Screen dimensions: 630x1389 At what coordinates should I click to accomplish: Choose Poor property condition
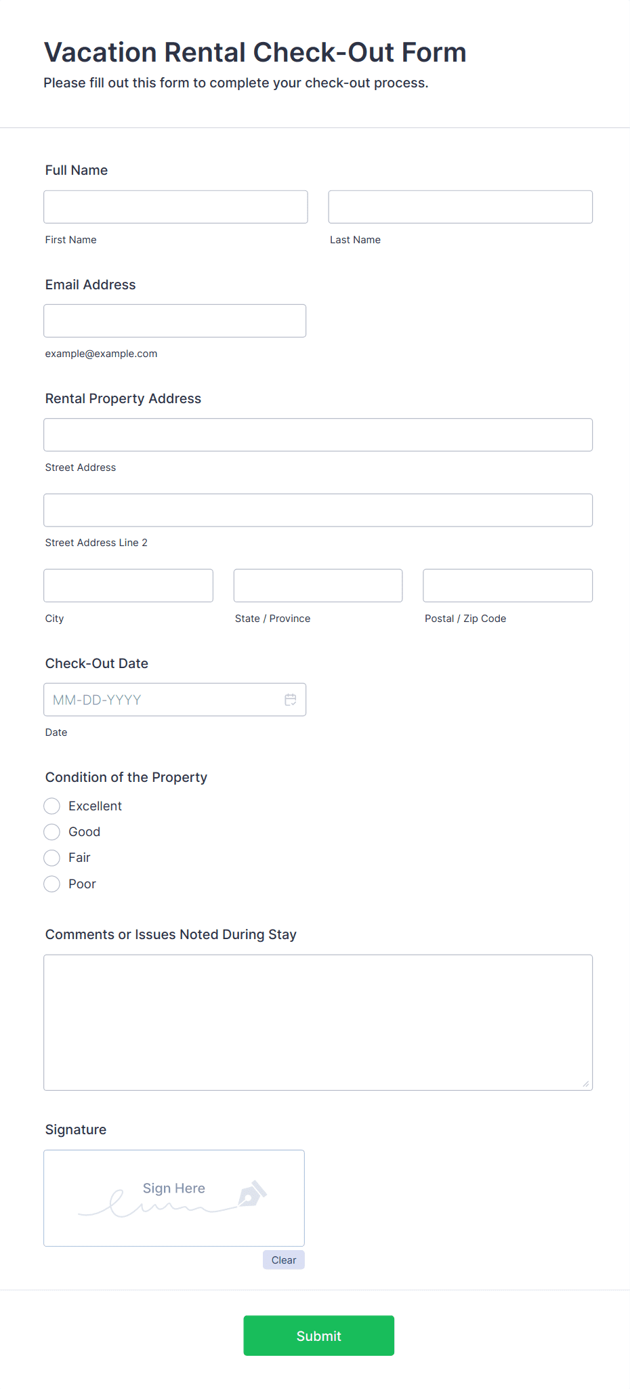tap(52, 884)
